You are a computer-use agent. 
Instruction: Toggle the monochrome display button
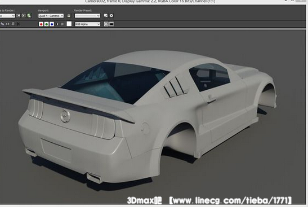(63, 24)
